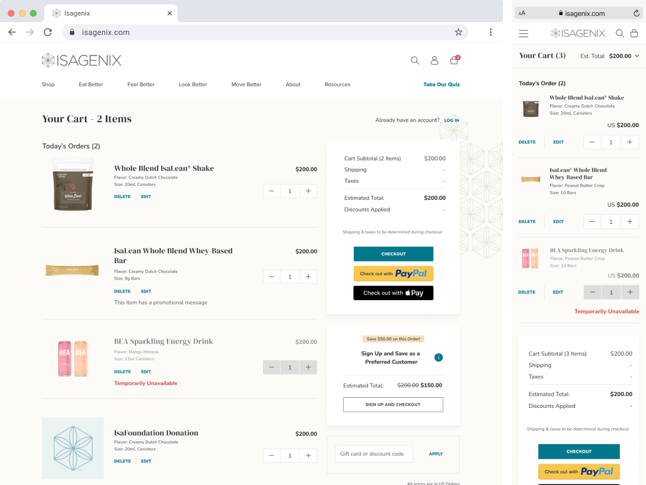Open the Eat Better menu
The width and height of the screenshot is (646, 485).
(90, 84)
